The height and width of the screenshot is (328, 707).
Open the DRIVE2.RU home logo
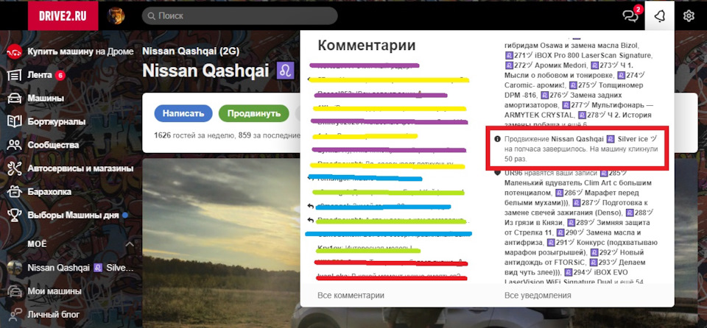pos(63,15)
